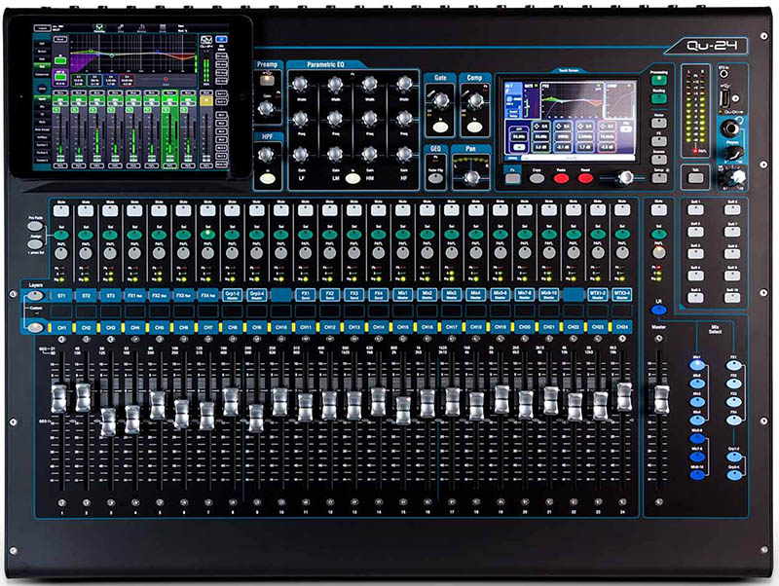Image resolution: width=779 pixels, height=586 pixels.
Task: Click the FX key beside the touch screen
Action: click(x=659, y=141)
